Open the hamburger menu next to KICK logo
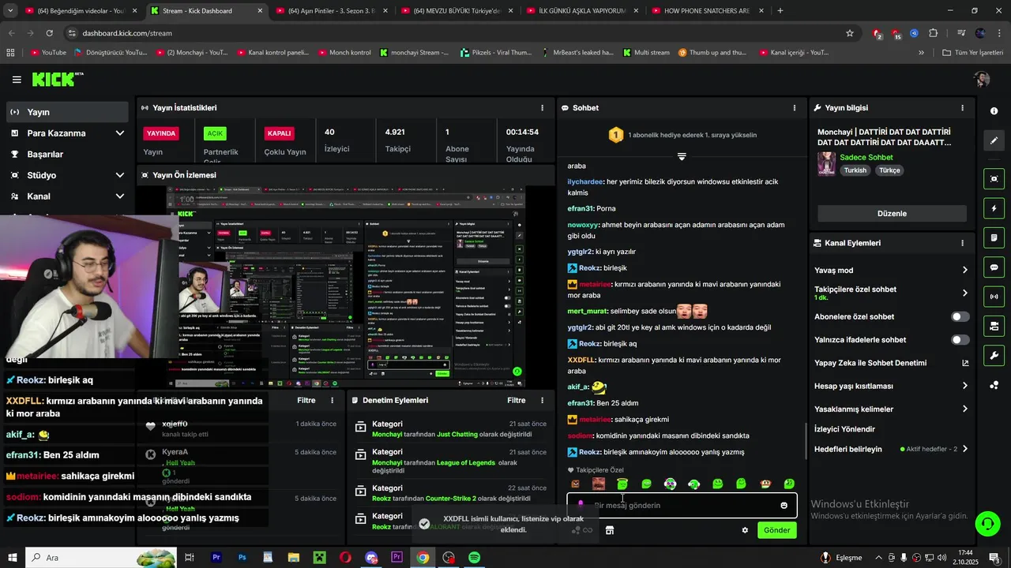 pos(17,80)
